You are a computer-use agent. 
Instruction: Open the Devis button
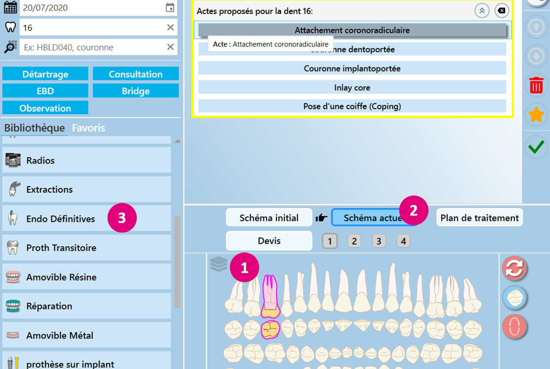(269, 241)
